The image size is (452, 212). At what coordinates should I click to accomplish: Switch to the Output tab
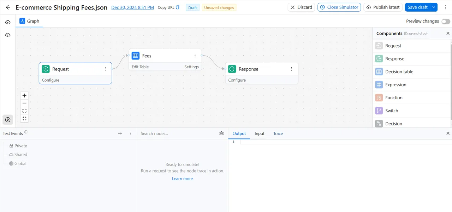pyautogui.click(x=239, y=133)
